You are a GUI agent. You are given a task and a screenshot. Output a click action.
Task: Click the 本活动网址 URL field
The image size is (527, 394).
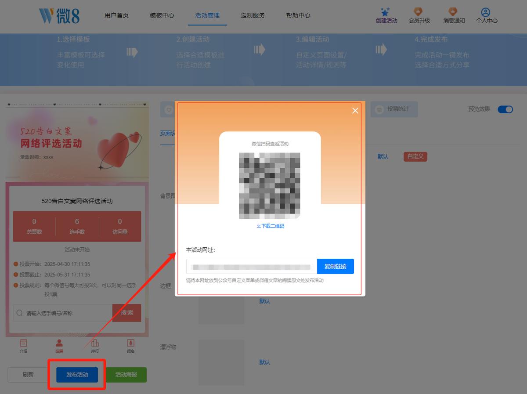click(252, 266)
